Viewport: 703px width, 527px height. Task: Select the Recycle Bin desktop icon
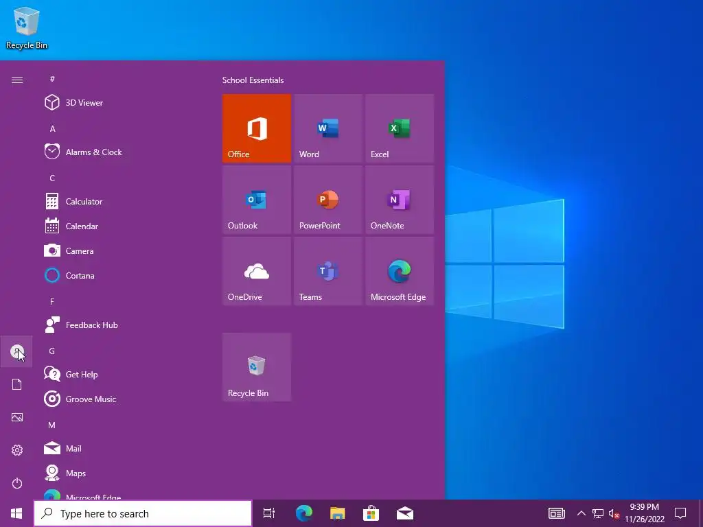point(27,29)
